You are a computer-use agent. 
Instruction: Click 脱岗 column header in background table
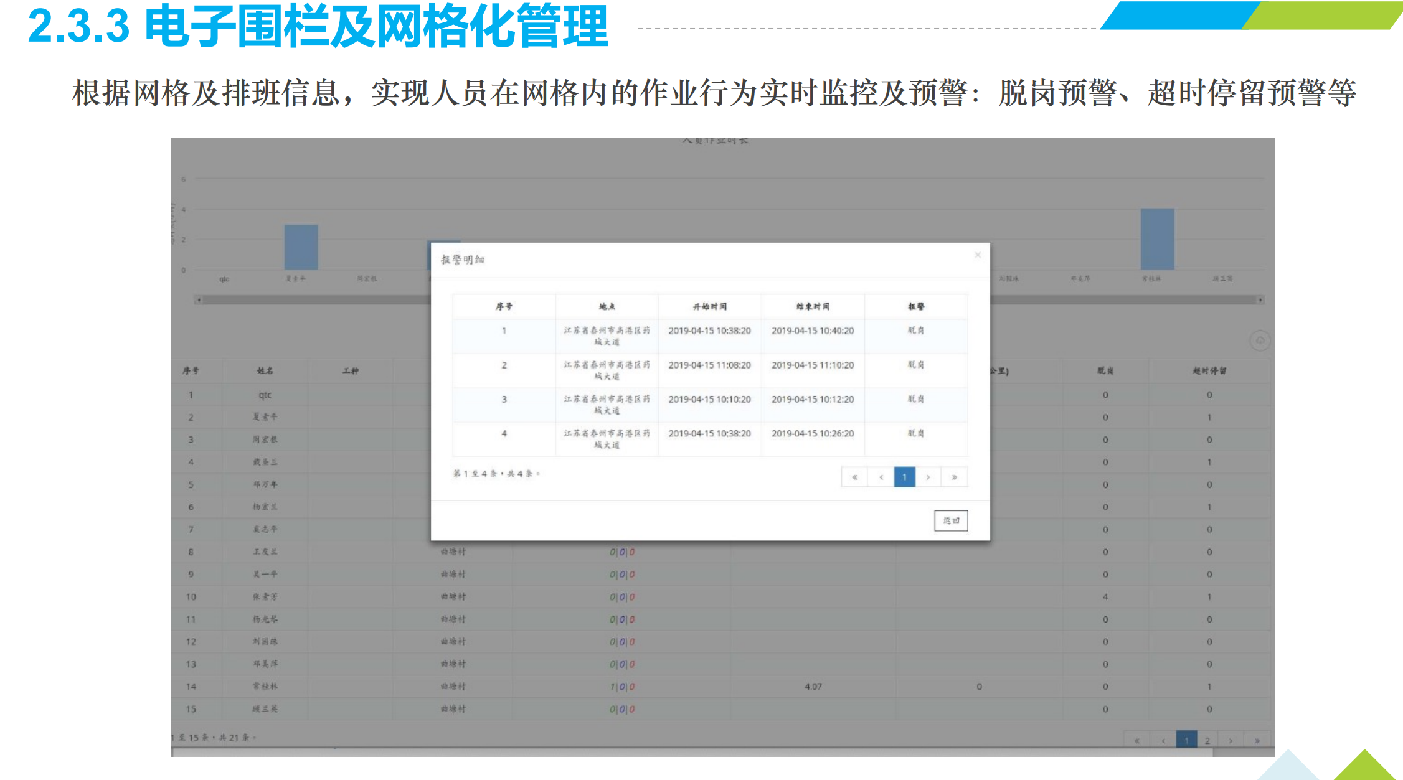coord(1105,370)
